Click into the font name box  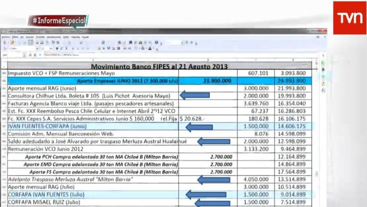[22, 49]
